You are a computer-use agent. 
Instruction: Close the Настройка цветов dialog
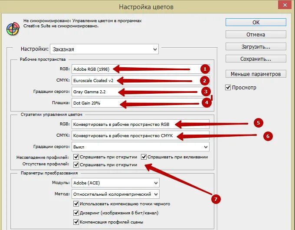[x=285, y=5]
